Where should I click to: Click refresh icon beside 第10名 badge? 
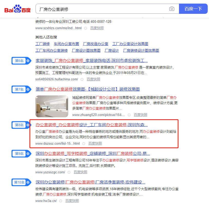tap(28, 182)
